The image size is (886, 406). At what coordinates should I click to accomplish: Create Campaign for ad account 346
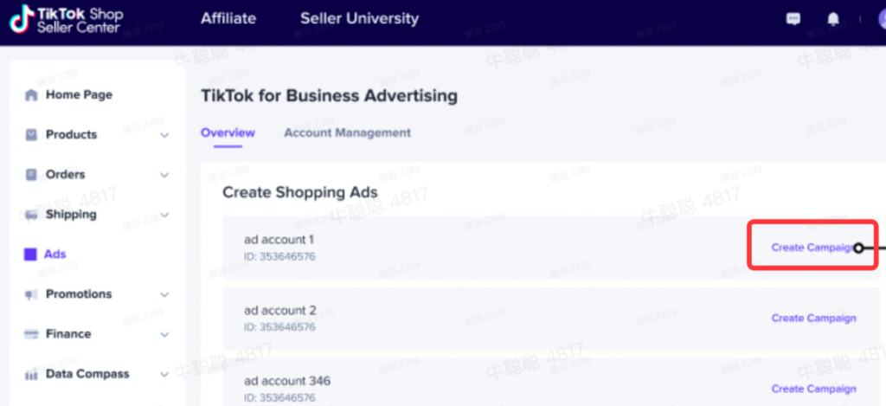813,389
